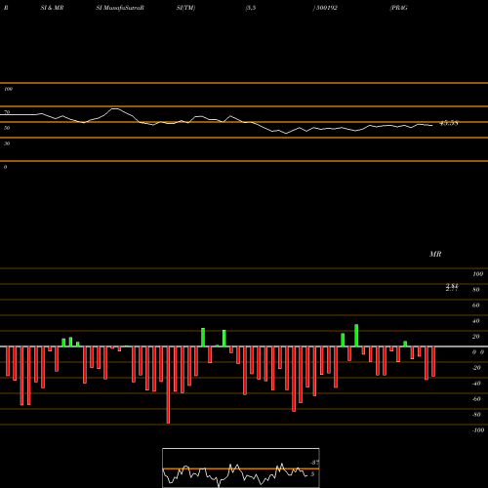Click the current RSI value 45.58

pos(449,123)
